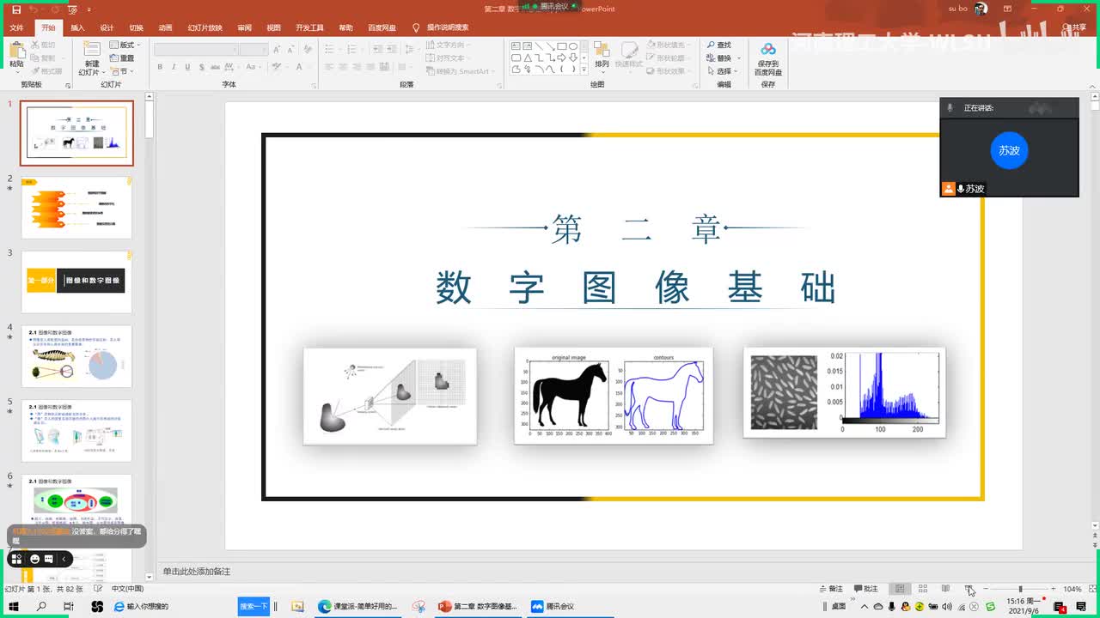This screenshot has height=618, width=1100.
Task: Toggle the Notes (备注) pane button
Action: (831, 589)
